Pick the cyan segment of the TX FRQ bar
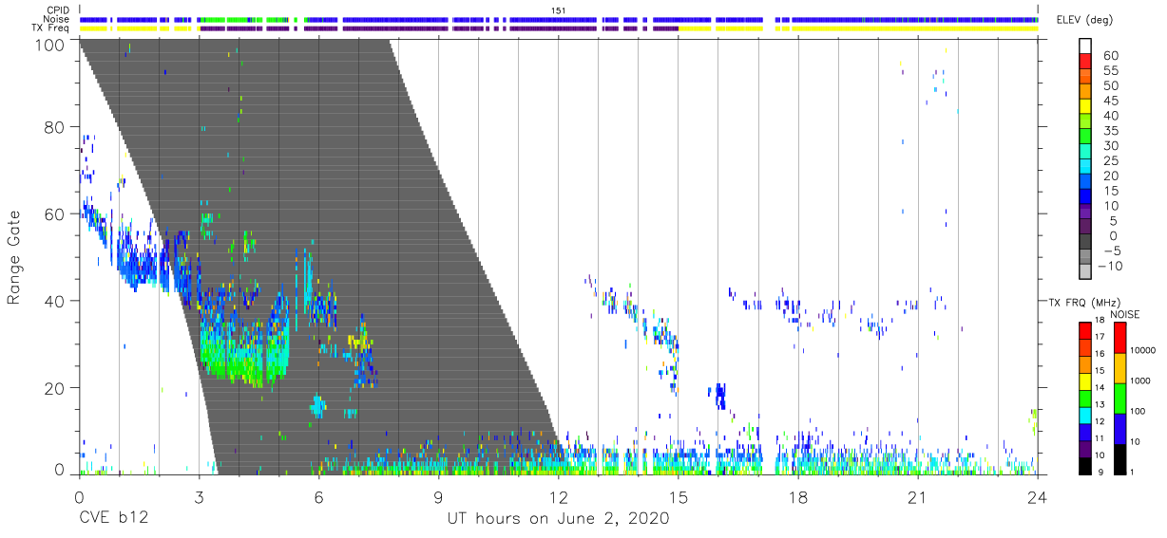This screenshot has width=1167, height=538. click(x=1085, y=414)
